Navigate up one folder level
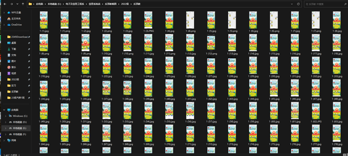 (x=23, y=4)
